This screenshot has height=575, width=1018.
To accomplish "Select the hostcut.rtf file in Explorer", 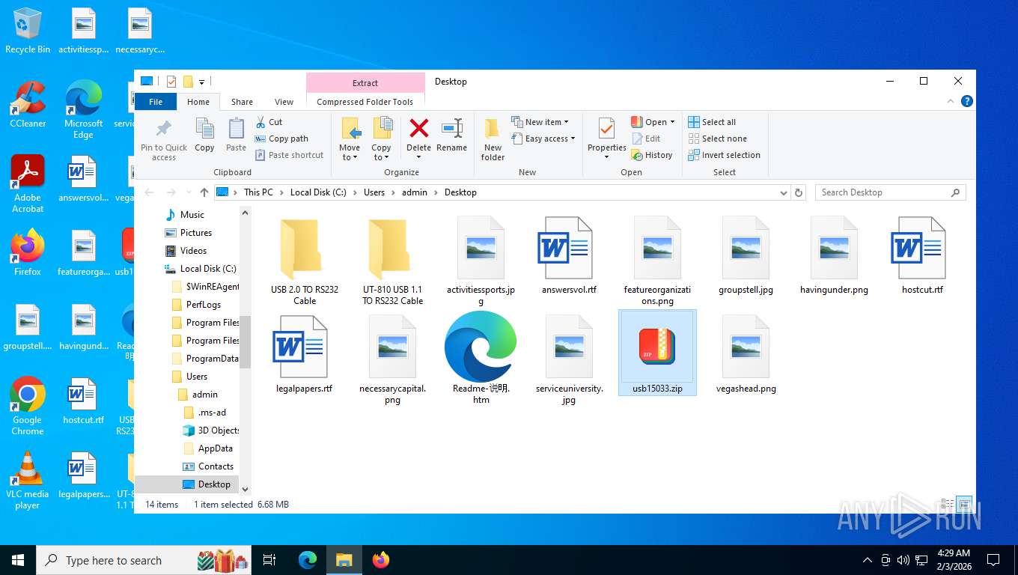I will coord(922,255).
